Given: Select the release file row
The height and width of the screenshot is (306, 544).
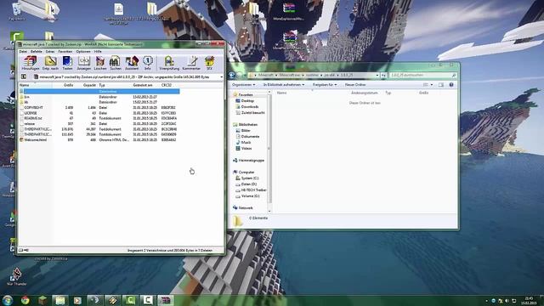Looking at the screenshot, I should click(99, 123).
